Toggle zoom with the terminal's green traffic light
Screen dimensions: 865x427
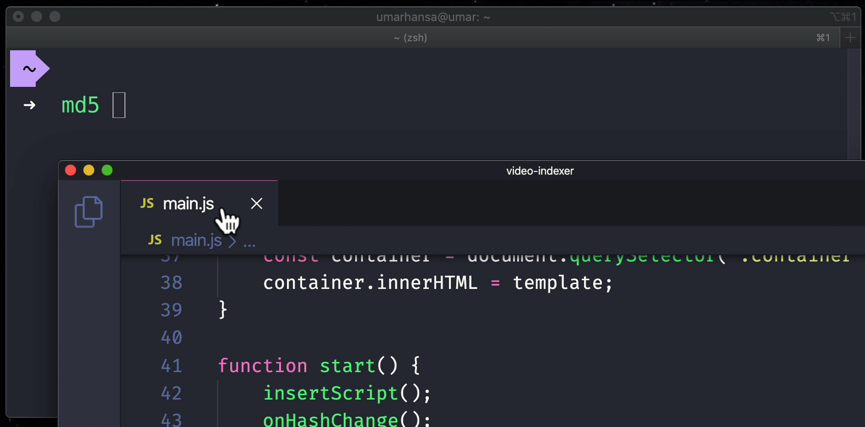click(54, 16)
